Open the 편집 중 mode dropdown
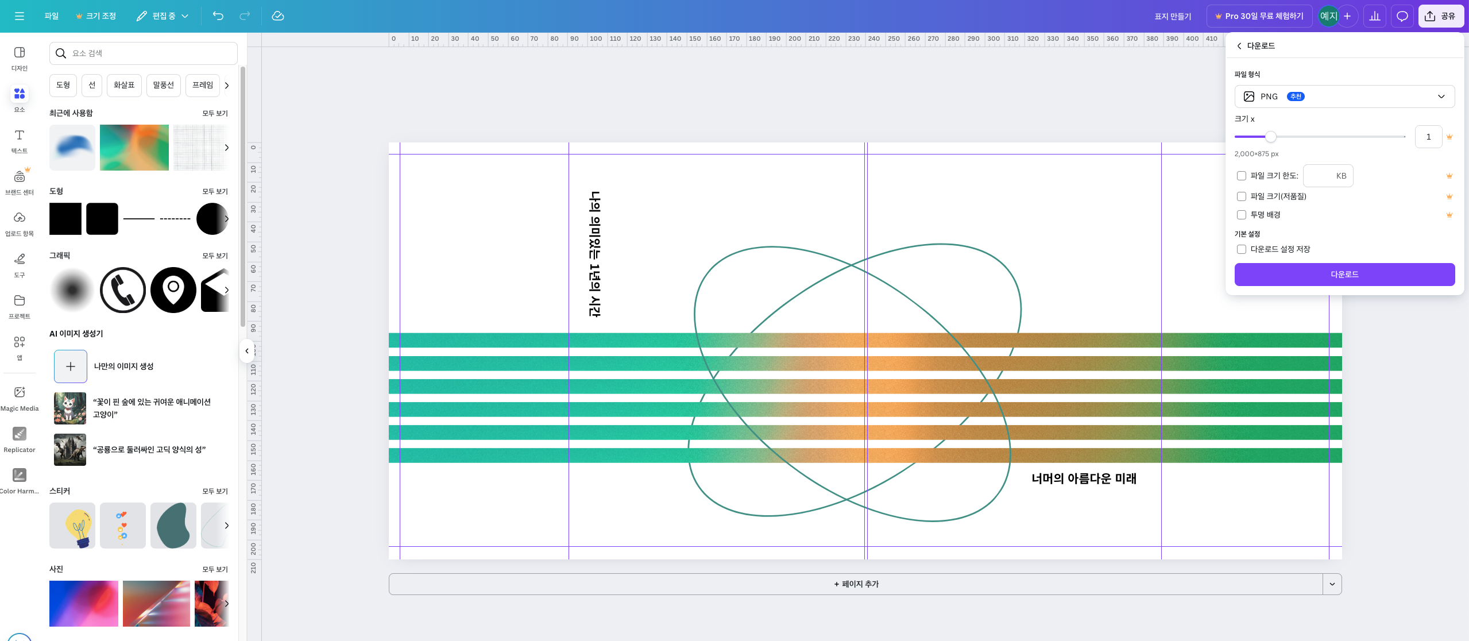Image resolution: width=1469 pixels, height=641 pixels. pyautogui.click(x=163, y=16)
